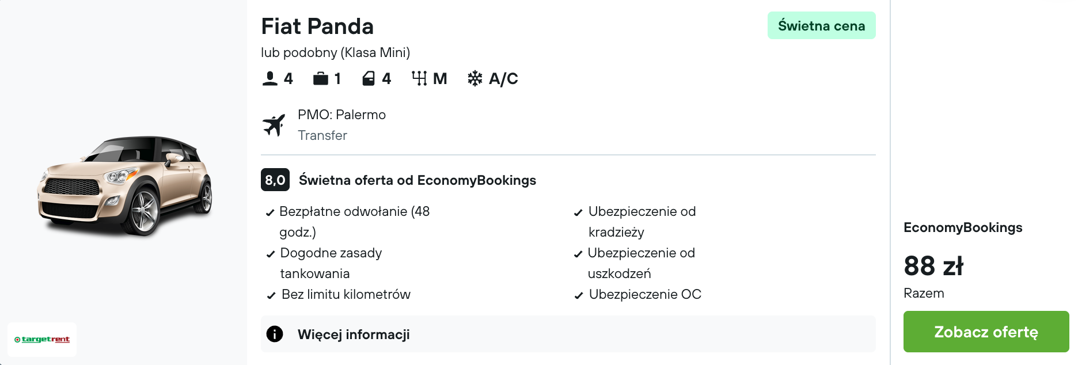
Task: Click the car doors icon
Action: [369, 78]
